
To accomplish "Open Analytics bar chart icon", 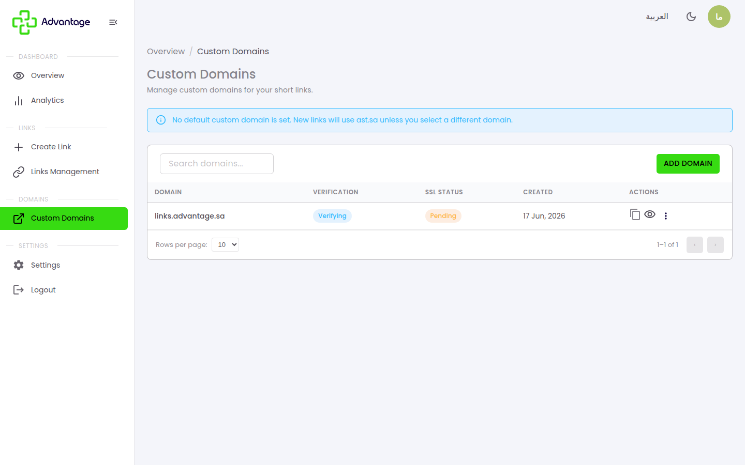I will 19,100.
